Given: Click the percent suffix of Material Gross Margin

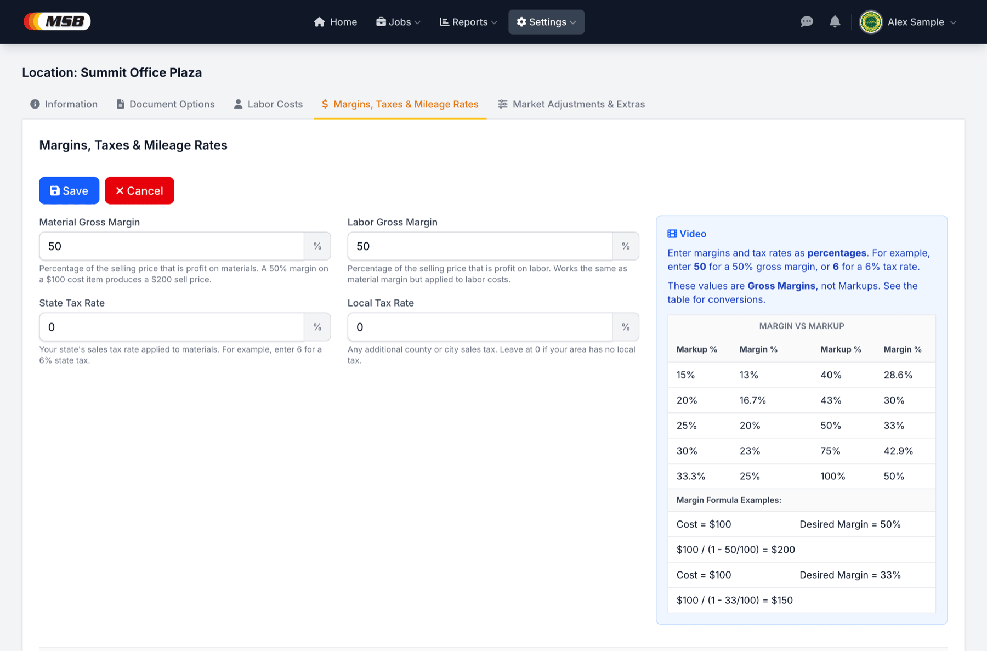Looking at the screenshot, I should 317,246.
